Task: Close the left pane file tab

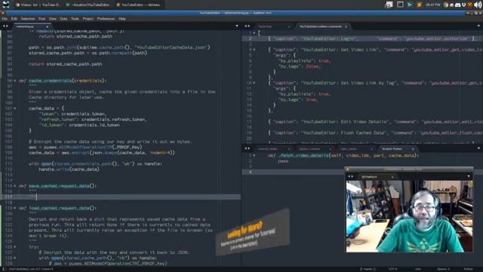Action: 47,27
